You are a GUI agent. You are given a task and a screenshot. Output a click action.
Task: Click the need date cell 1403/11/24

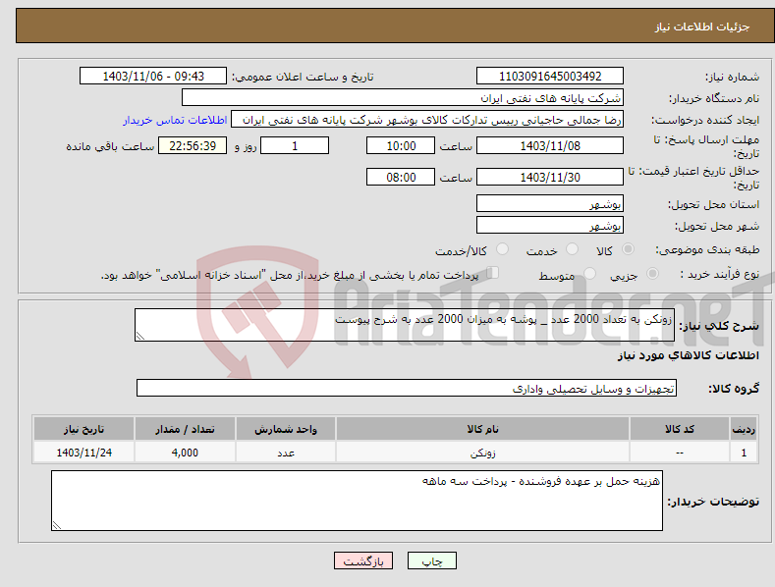pos(84,453)
